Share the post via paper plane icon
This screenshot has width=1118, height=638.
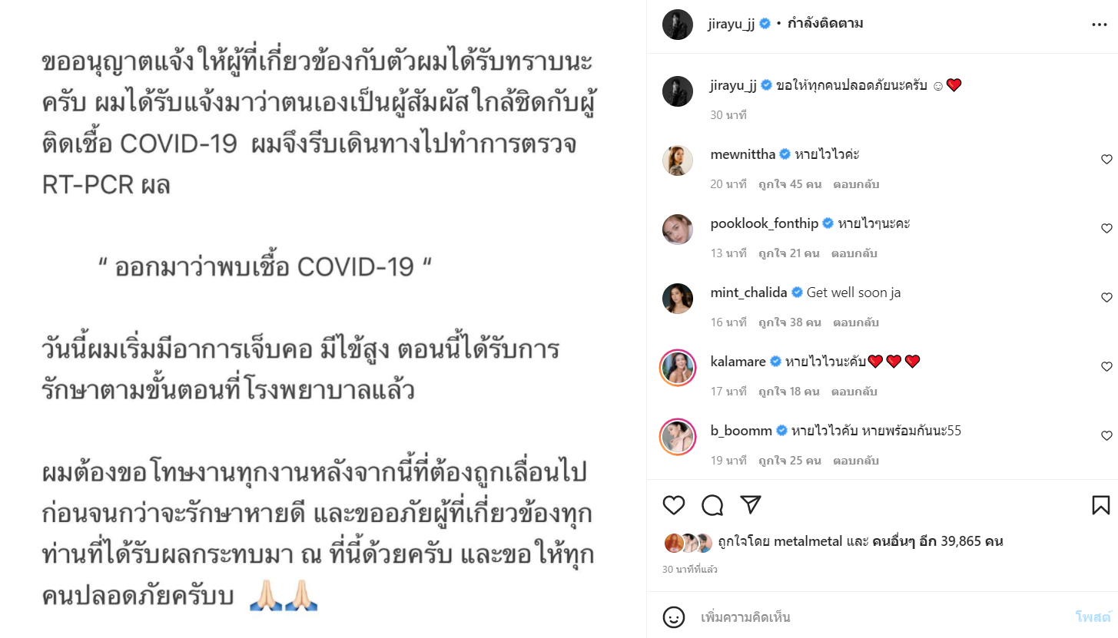click(751, 504)
